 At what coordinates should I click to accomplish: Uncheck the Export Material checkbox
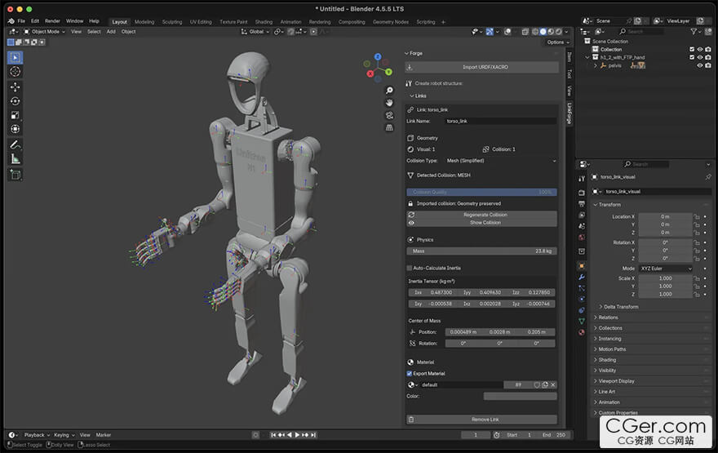410,373
